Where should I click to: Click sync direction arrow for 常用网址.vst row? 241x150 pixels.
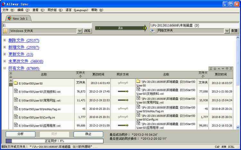(x=123, y=100)
